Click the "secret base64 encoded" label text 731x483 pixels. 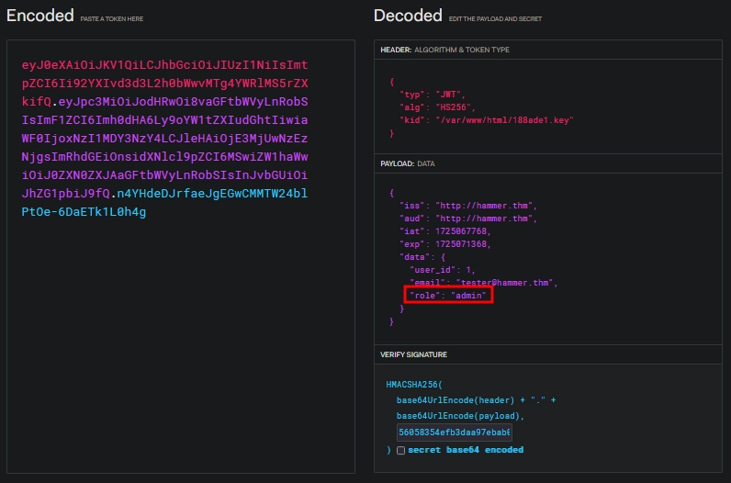coord(465,450)
